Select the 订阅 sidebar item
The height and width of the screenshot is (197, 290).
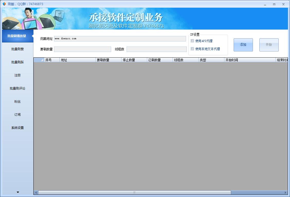point(17,114)
